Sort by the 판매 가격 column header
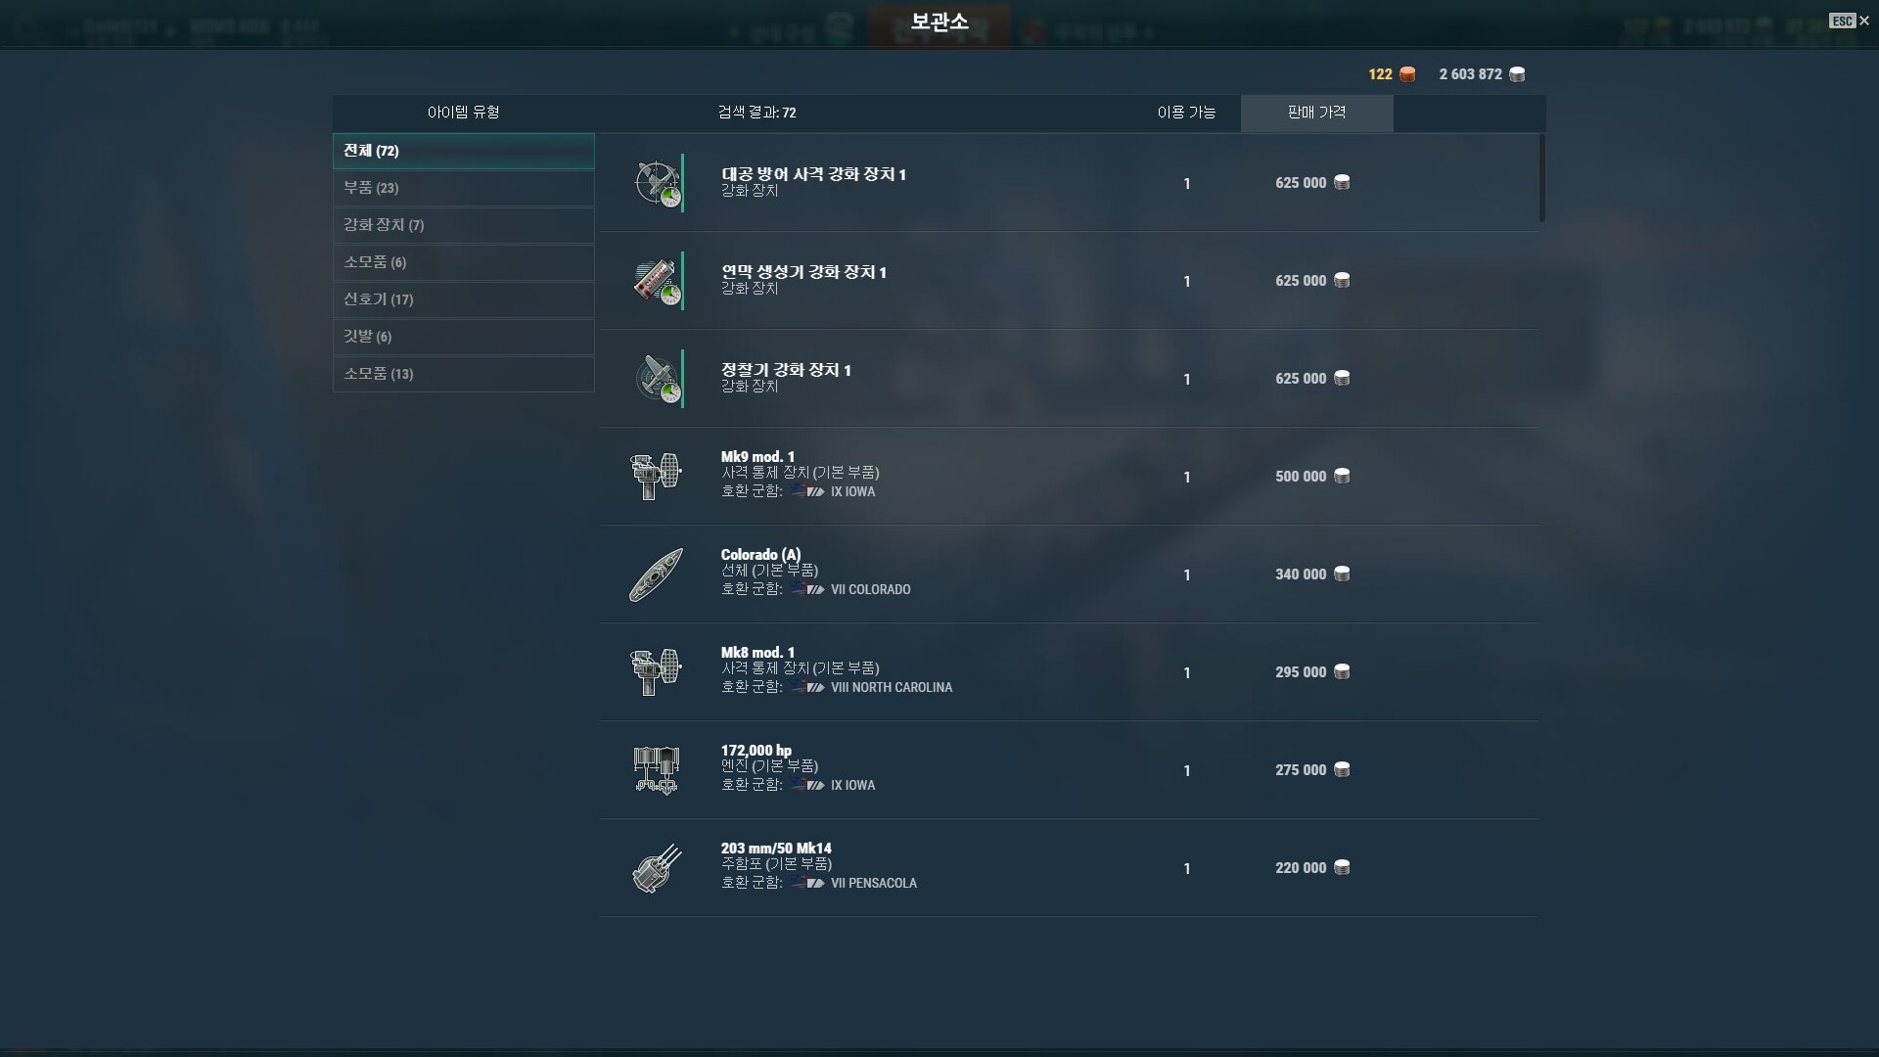This screenshot has height=1057, width=1879. click(x=1316, y=113)
